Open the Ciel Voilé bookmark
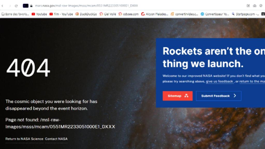This screenshot has width=265, height=149. pos(108,14)
